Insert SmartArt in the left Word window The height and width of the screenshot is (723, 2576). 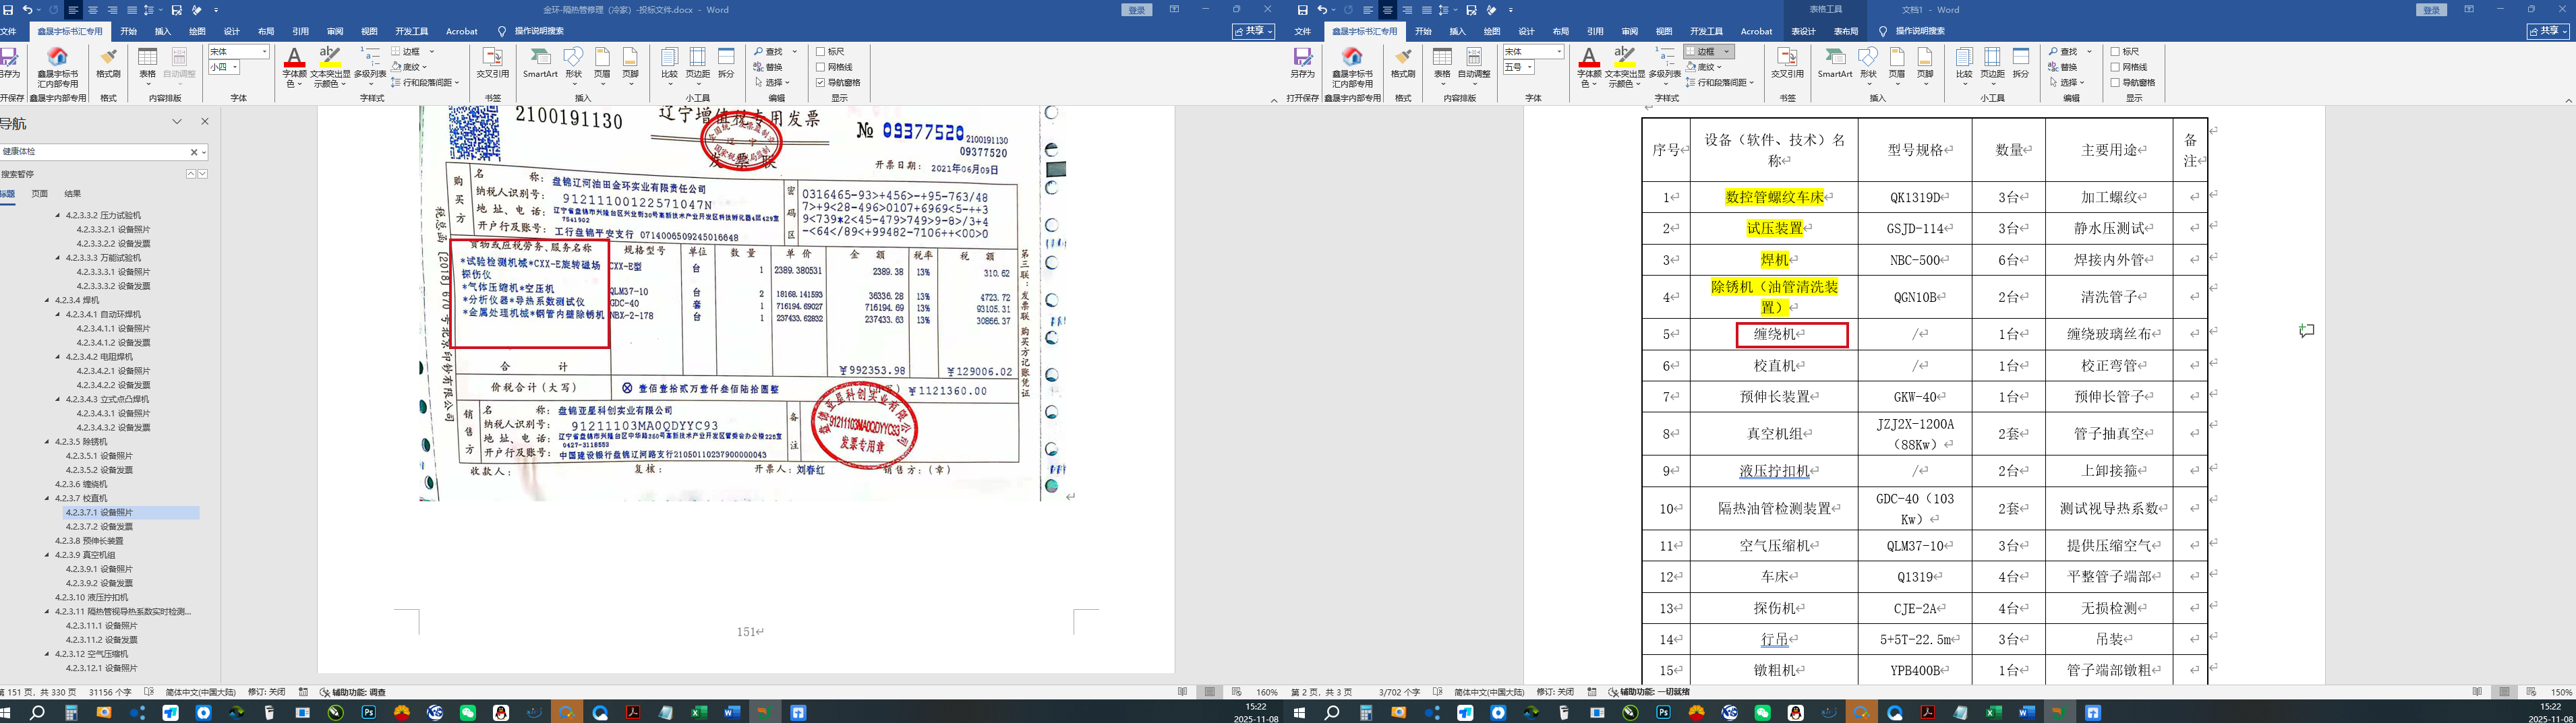coord(540,62)
